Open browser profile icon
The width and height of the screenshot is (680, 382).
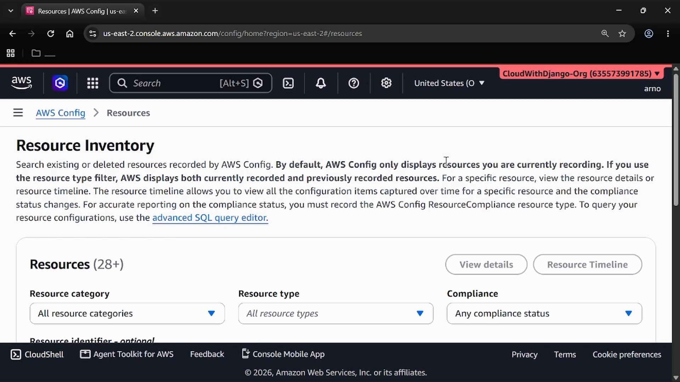tap(649, 34)
